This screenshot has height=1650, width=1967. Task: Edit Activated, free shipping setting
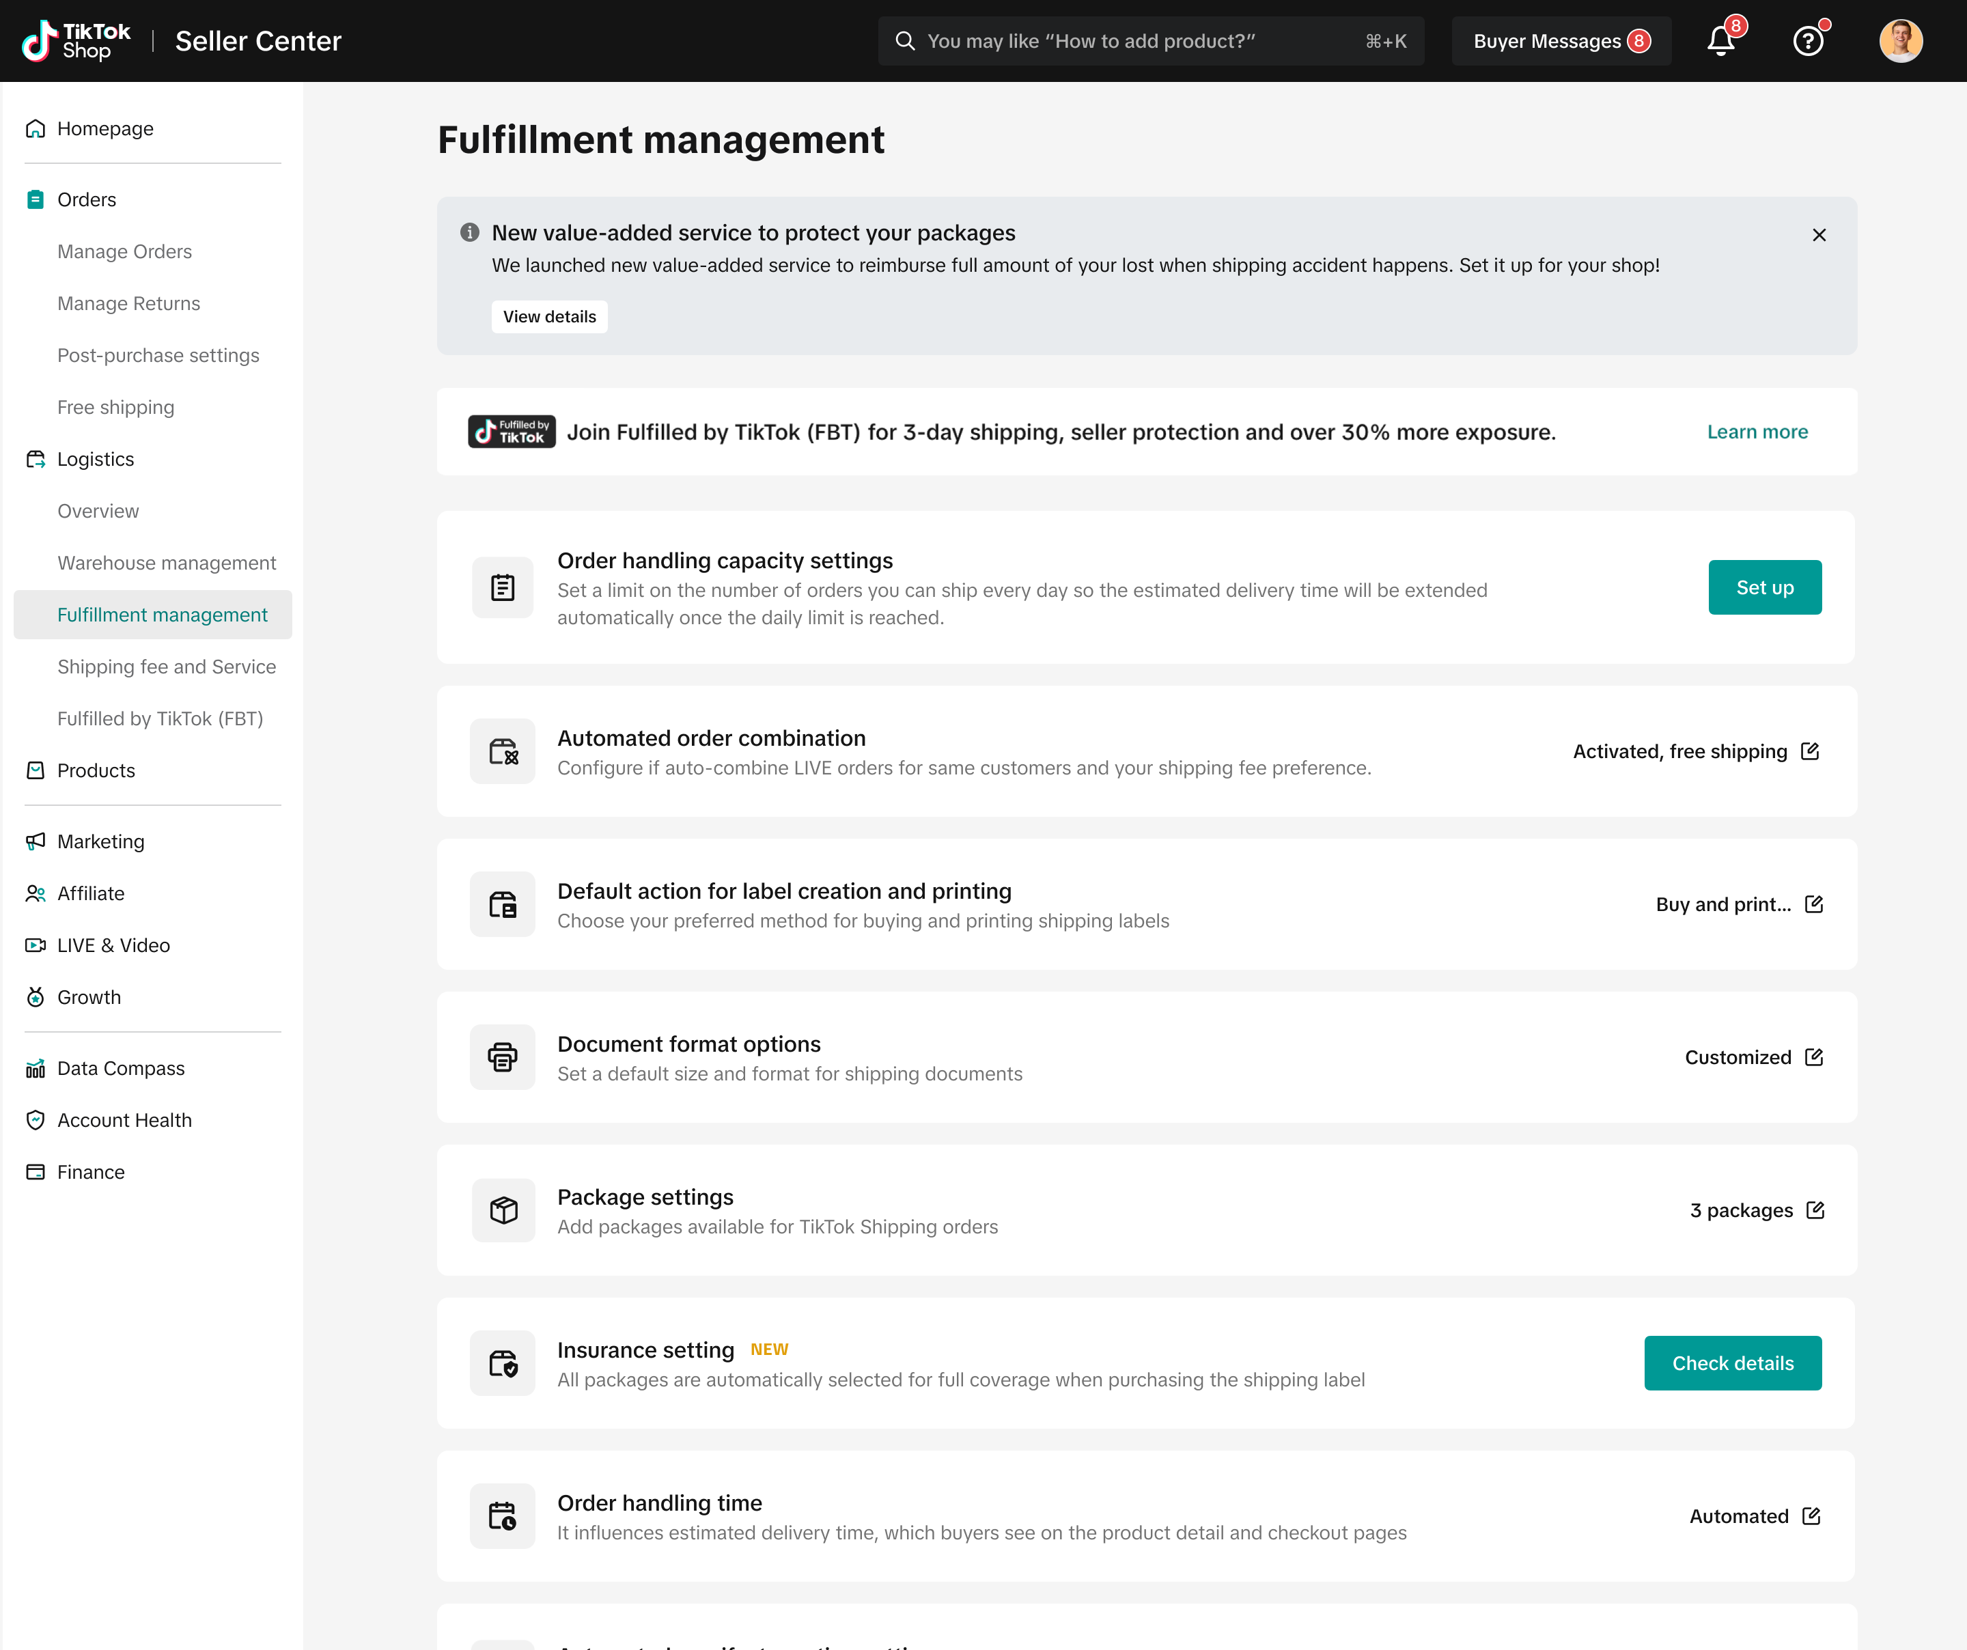(1810, 751)
